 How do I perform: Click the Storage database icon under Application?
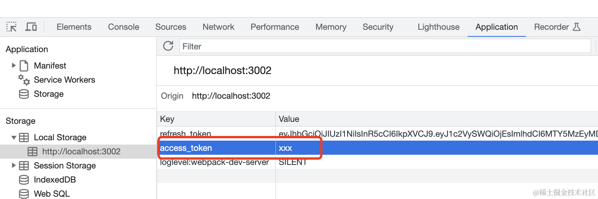point(24,94)
